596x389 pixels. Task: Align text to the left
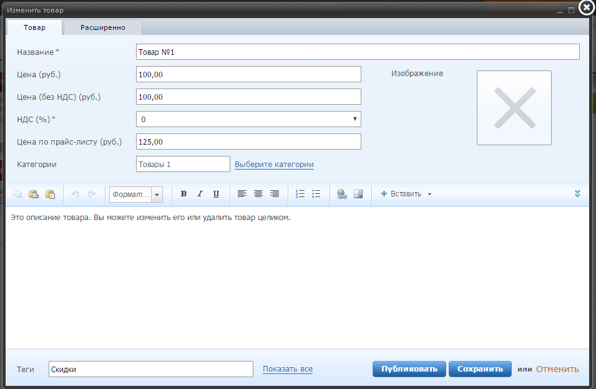[242, 194]
